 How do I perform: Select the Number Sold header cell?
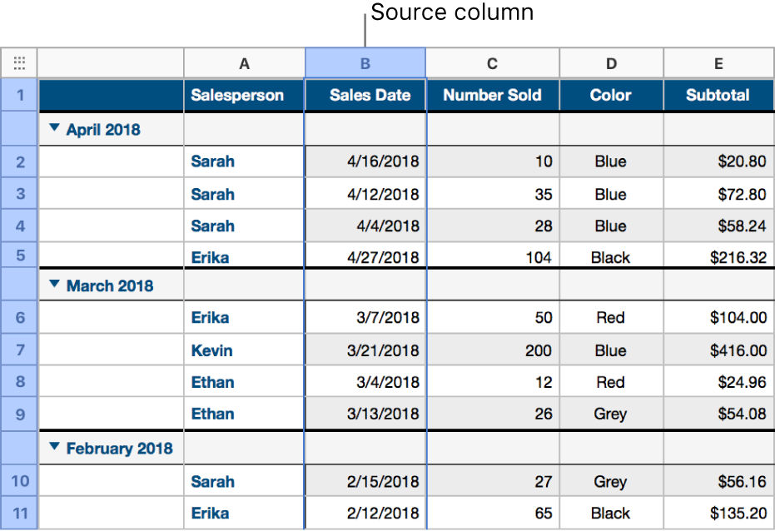[x=492, y=95]
